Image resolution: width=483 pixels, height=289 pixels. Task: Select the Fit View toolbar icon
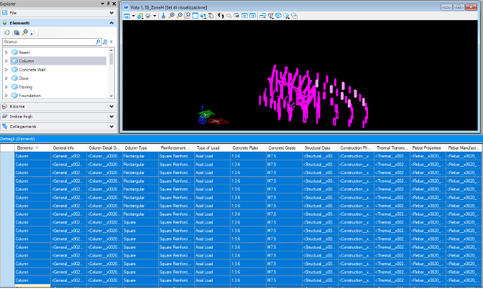click(x=195, y=16)
